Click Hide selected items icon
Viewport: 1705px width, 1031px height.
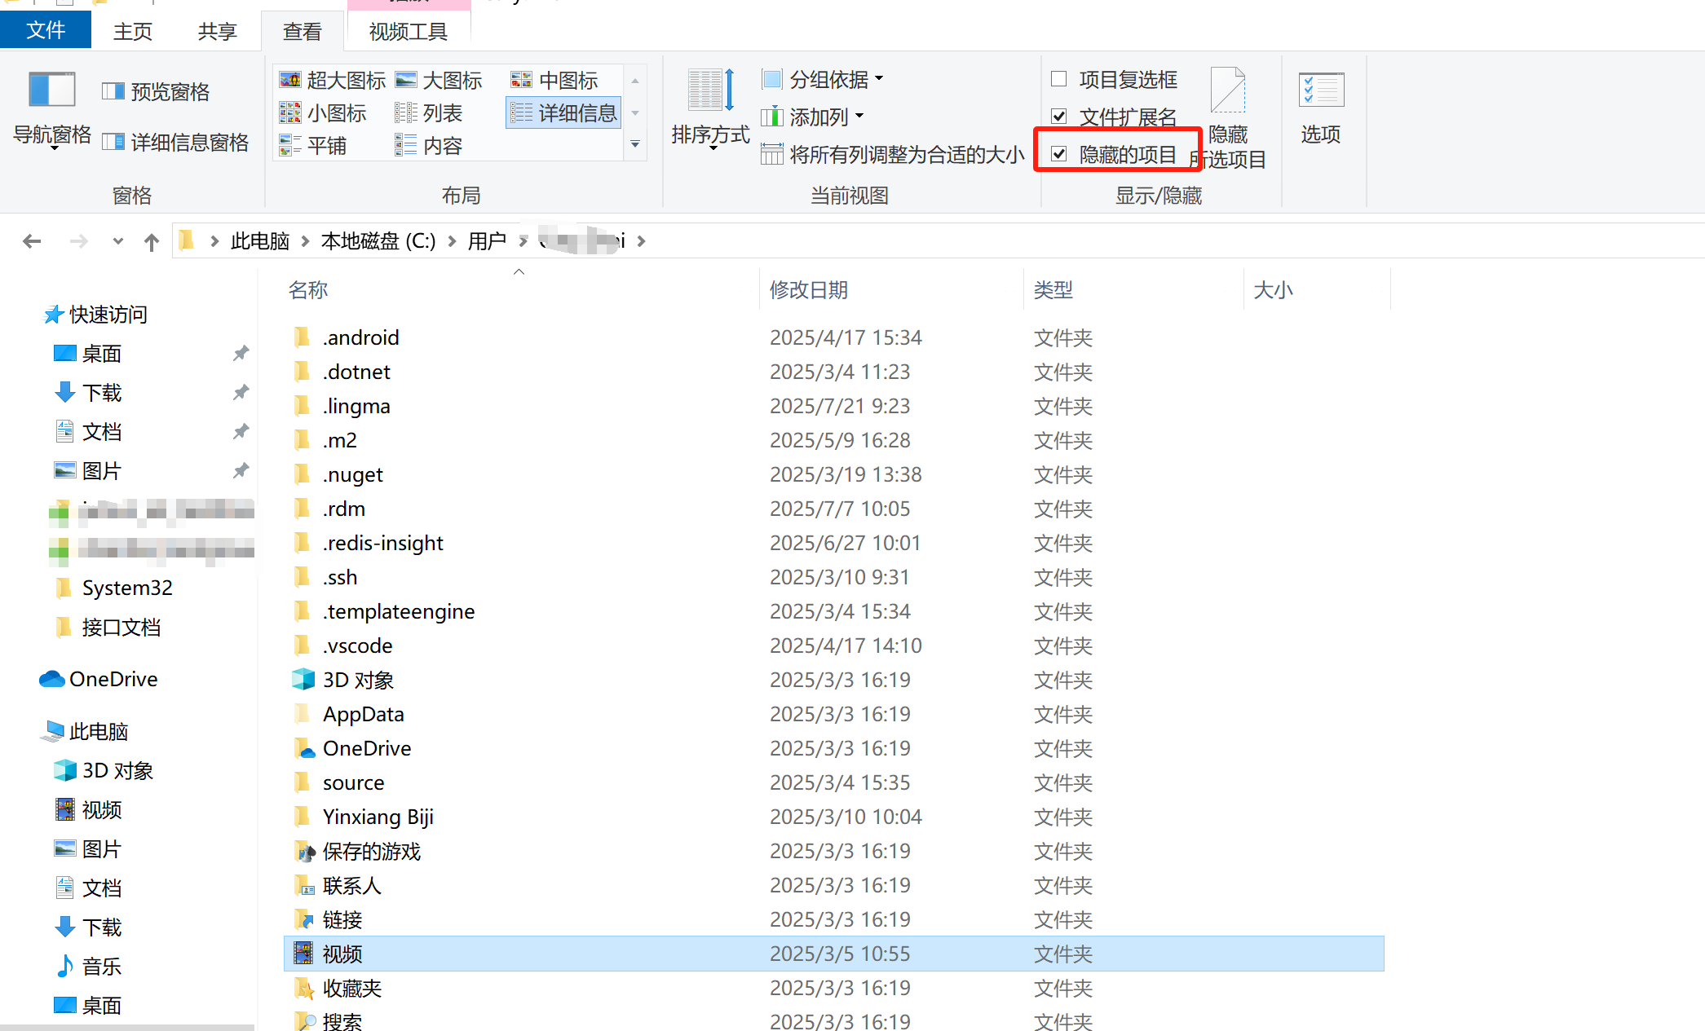click(x=1227, y=91)
